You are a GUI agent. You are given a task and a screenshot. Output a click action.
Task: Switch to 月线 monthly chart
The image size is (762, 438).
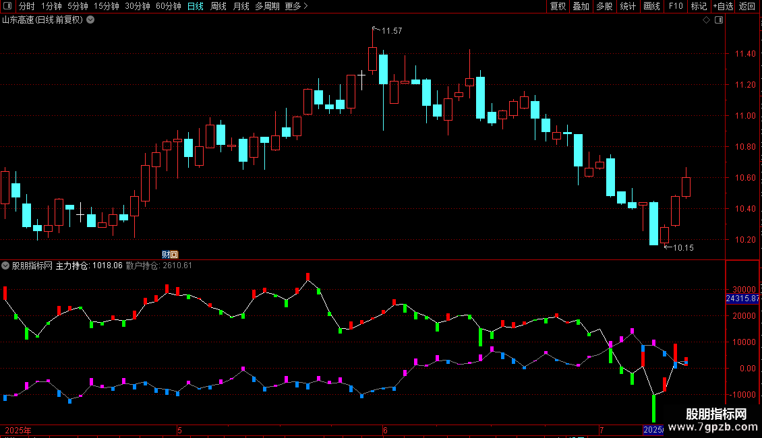[241, 6]
